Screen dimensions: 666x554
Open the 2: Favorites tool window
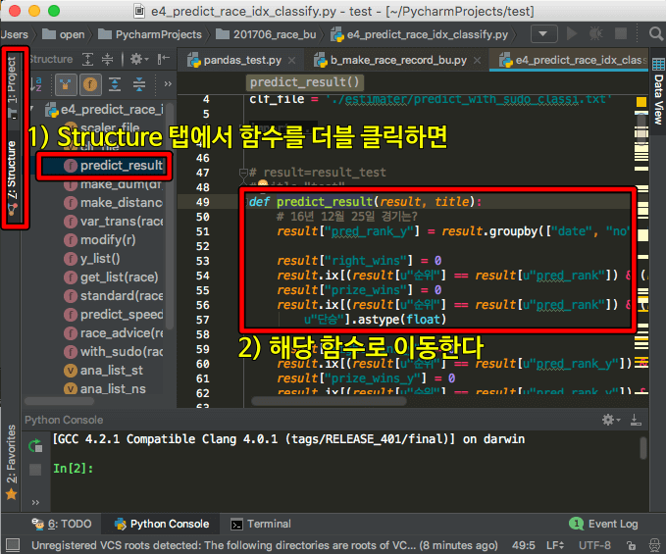coord(12,462)
